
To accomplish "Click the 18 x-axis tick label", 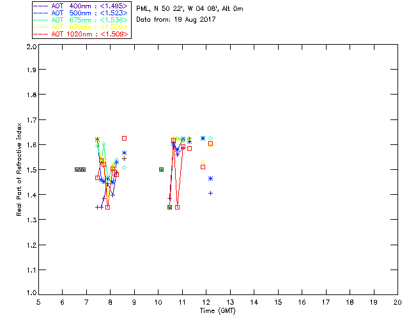I will (x=350, y=302).
